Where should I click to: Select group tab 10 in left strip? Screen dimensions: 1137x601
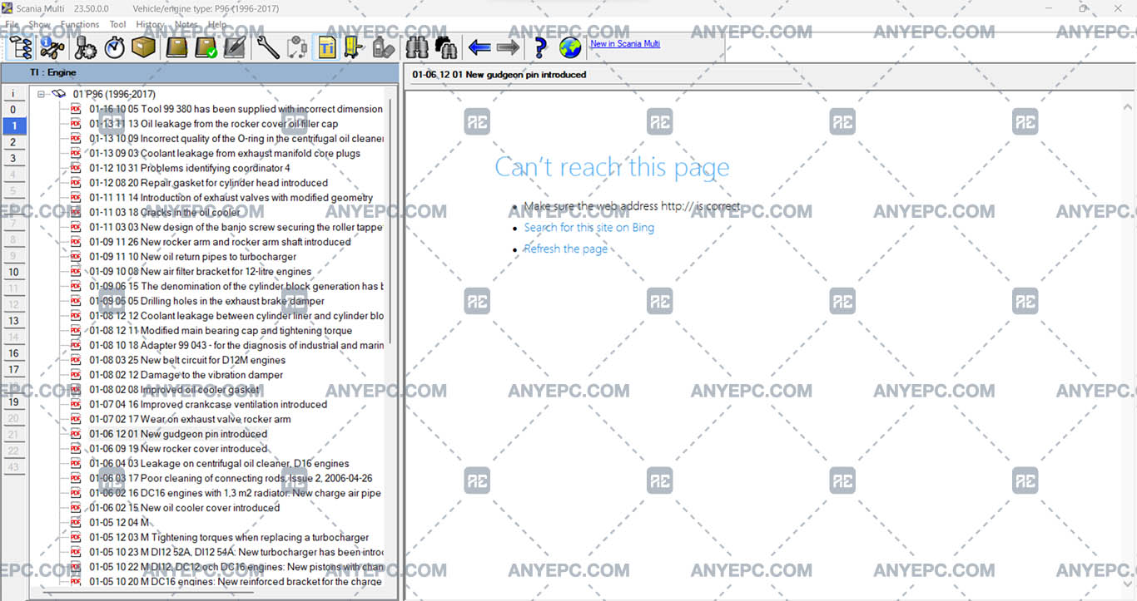click(x=13, y=273)
